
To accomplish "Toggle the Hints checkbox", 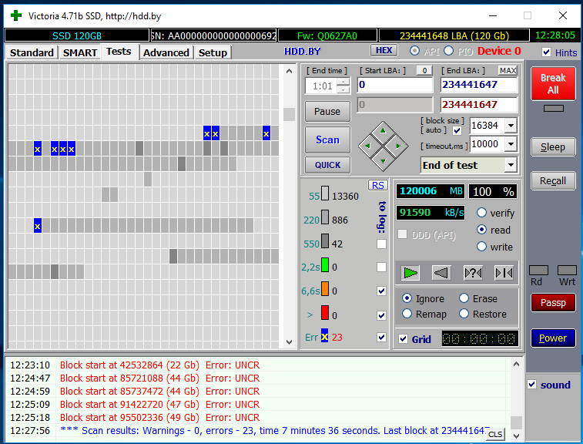I will coord(546,52).
